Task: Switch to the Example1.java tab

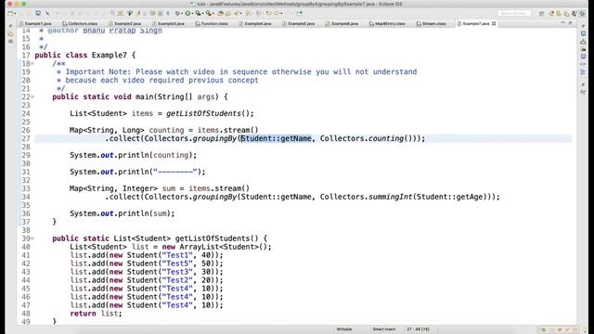Action: pos(35,23)
